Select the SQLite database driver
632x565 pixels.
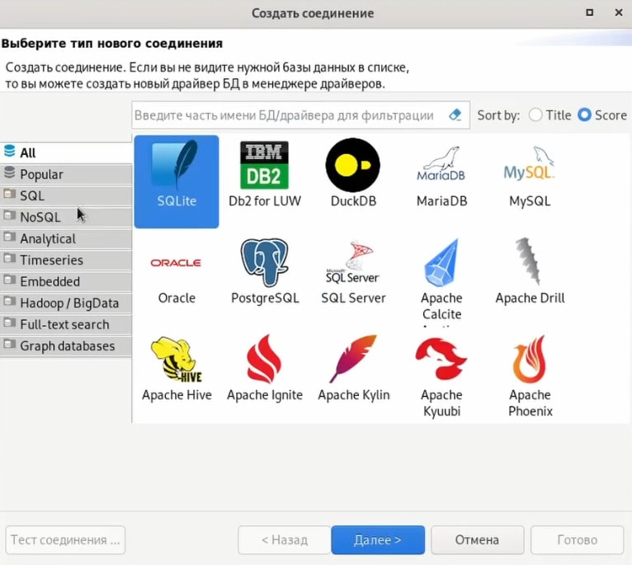point(177,181)
